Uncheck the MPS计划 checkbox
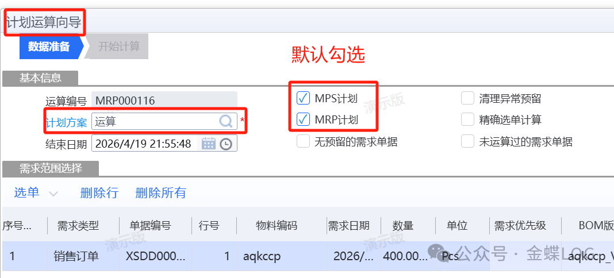This screenshot has width=614, height=278. coord(303,98)
